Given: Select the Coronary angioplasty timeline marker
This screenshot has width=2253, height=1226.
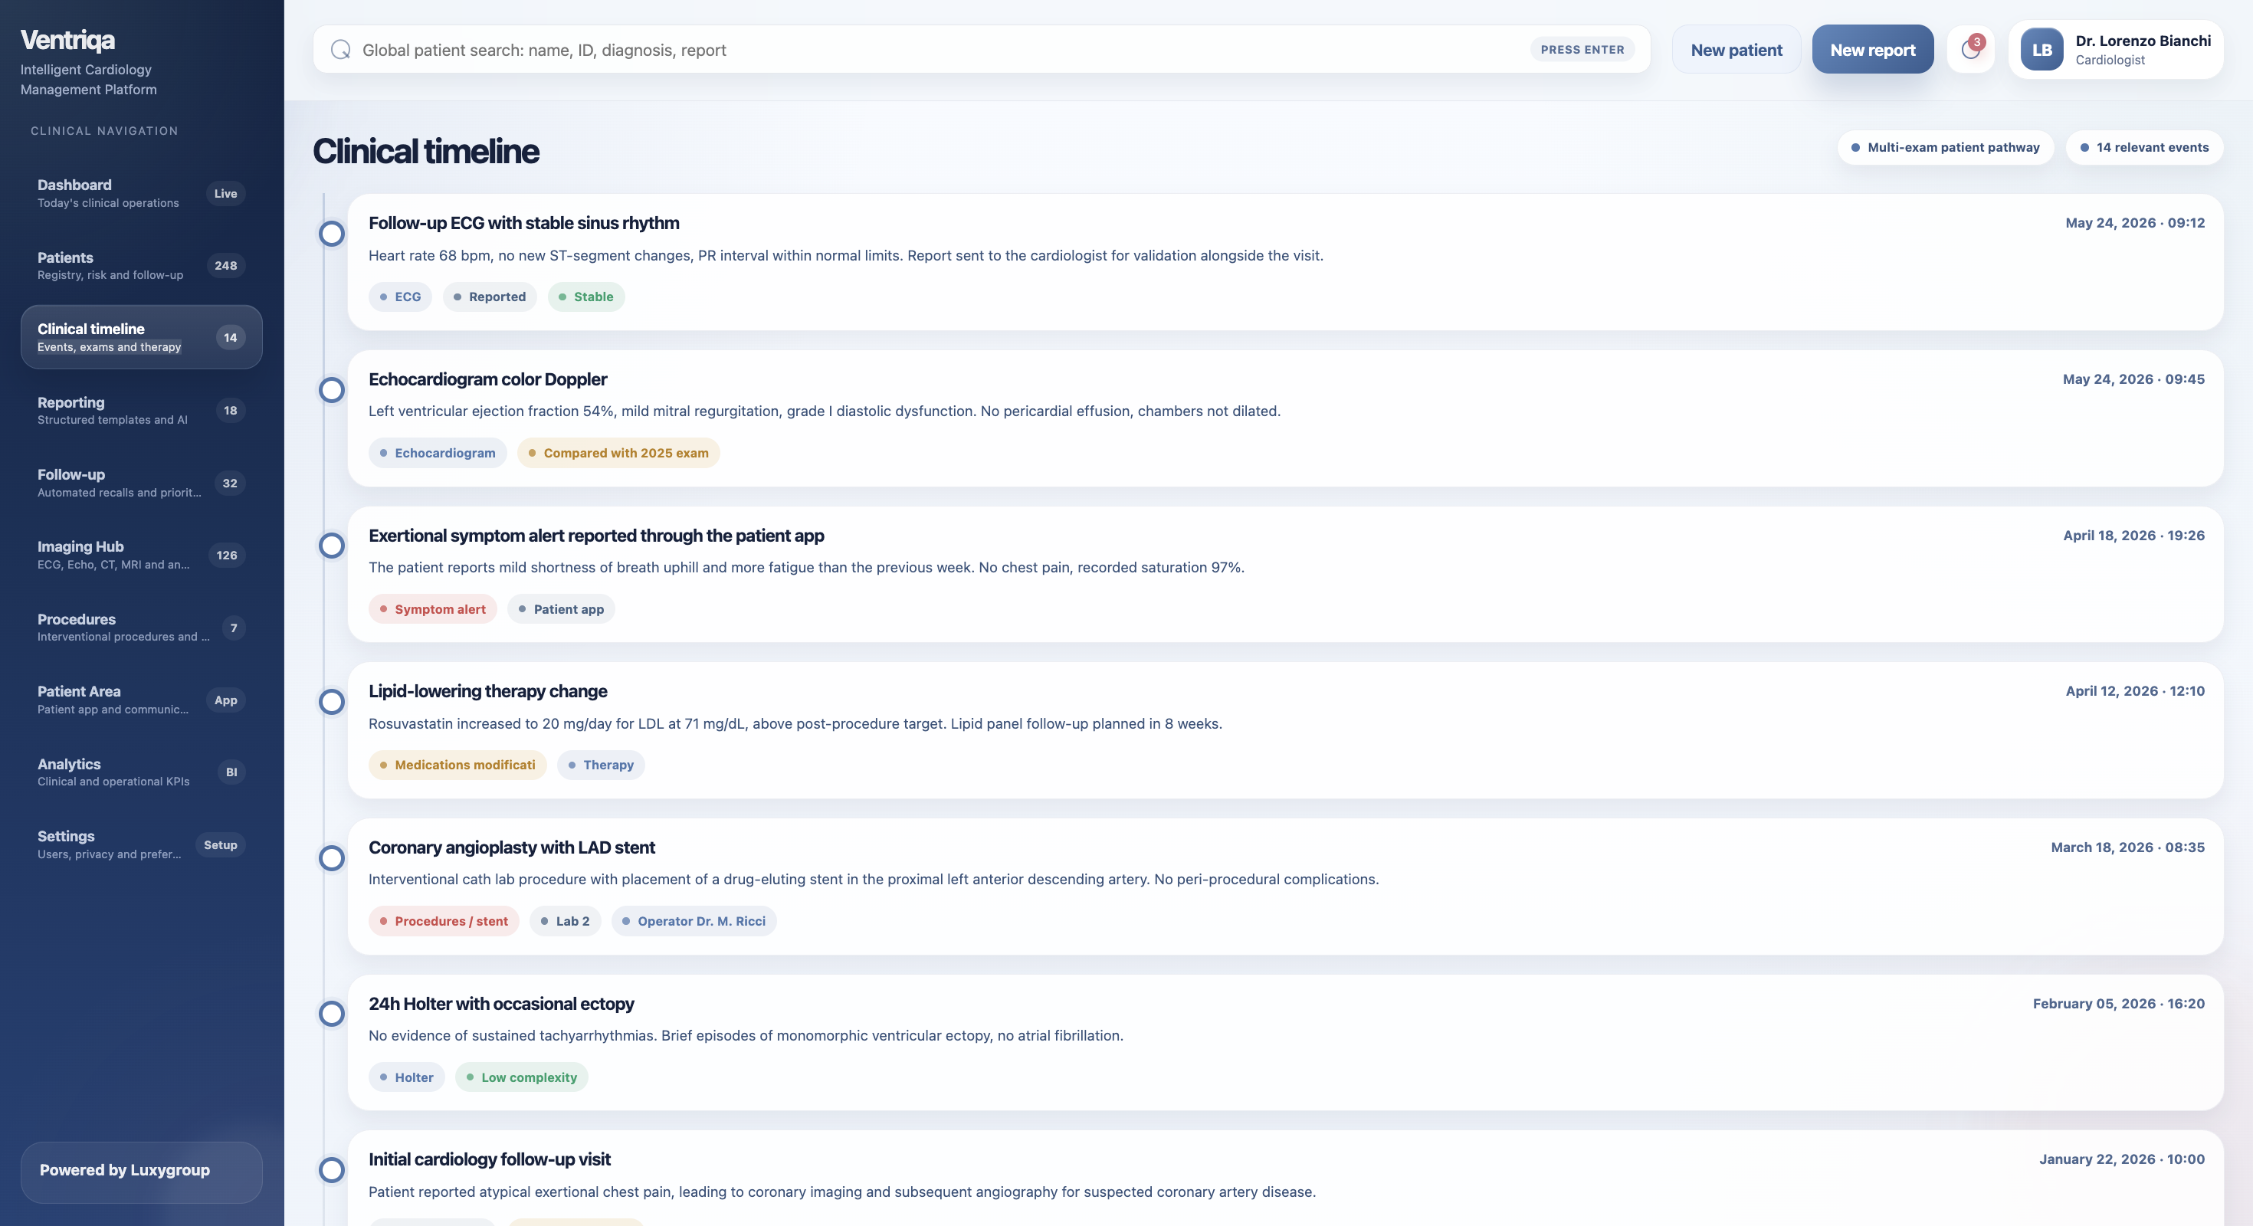Looking at the screenshot, I should pos(332,858).
